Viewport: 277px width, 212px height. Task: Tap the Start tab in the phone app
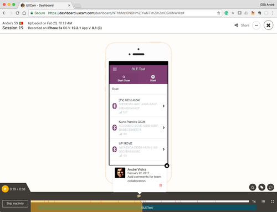[153, 79]
